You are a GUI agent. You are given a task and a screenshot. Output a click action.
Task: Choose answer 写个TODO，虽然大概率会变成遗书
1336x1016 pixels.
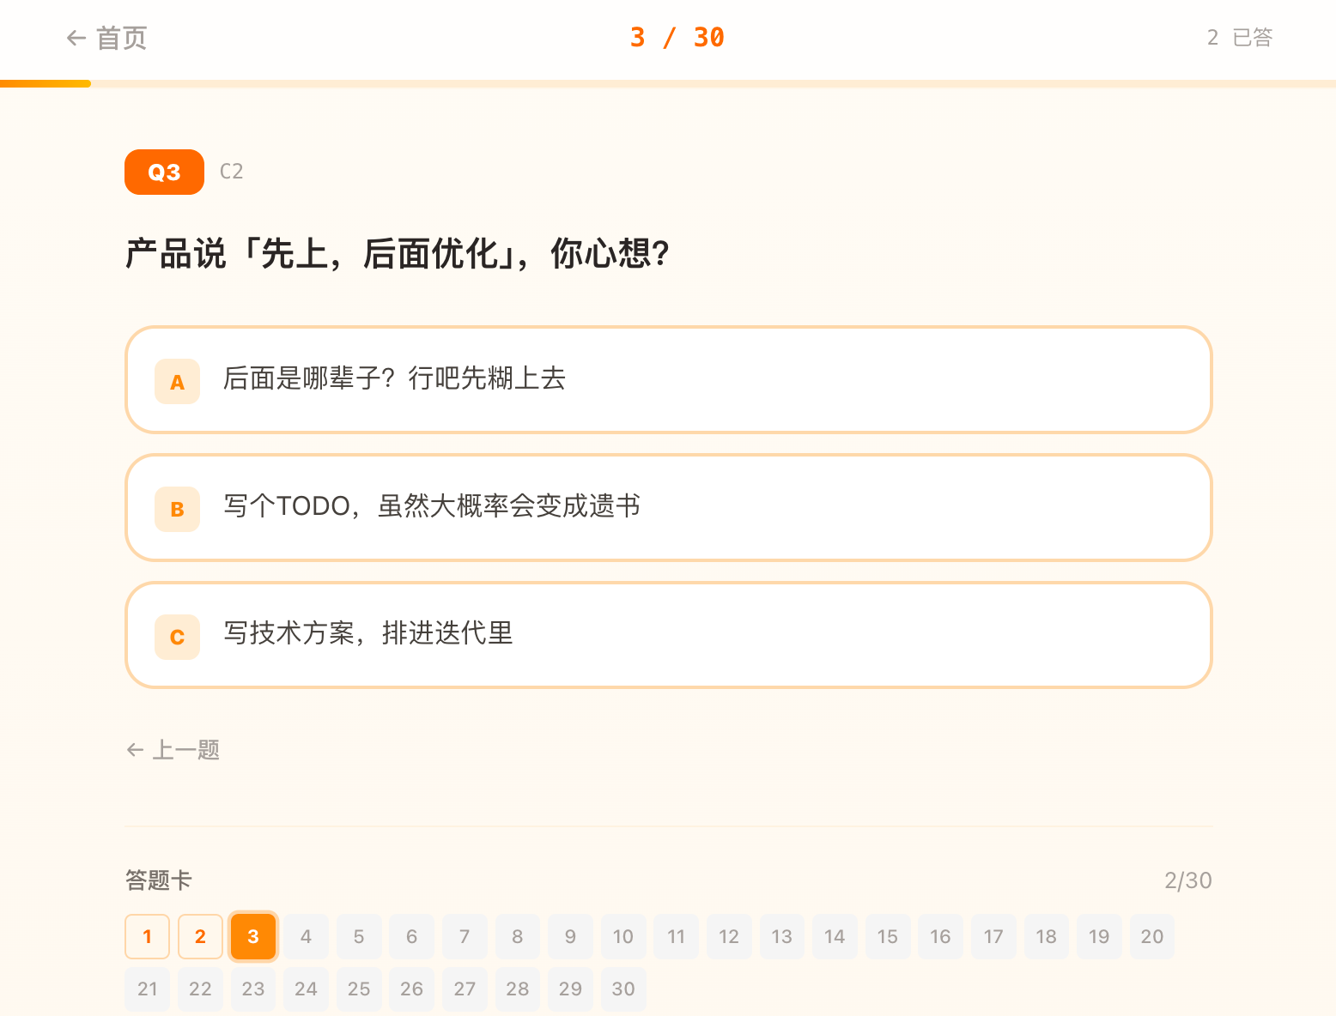click(x=668, y=507)
